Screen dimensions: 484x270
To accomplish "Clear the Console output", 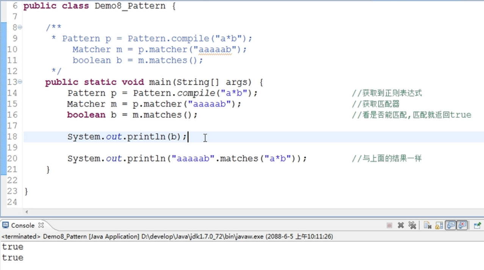I will click(428, 225).
